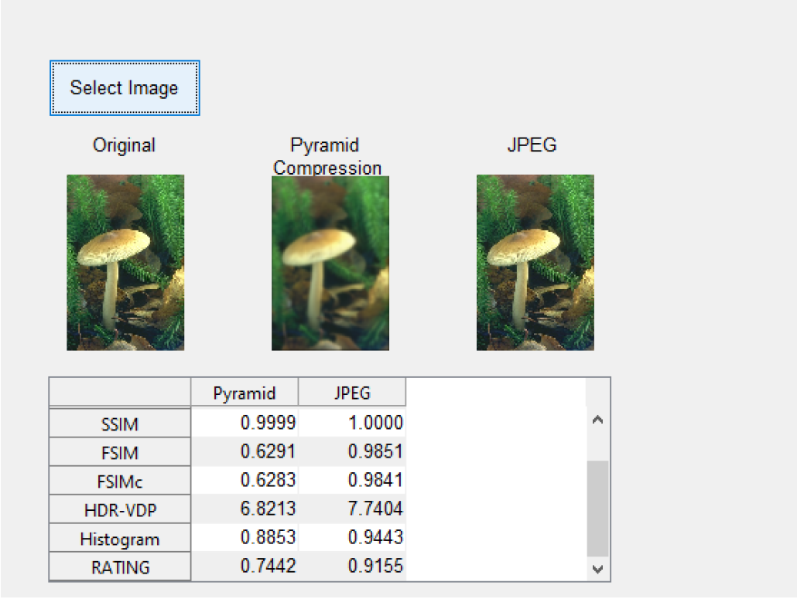
Task: Click the Select Image button
Action: coord(125,88)
